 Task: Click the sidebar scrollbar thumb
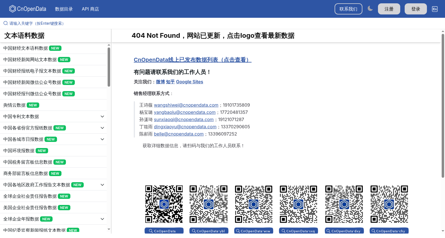pyautogui.click(x=109, y=67)
